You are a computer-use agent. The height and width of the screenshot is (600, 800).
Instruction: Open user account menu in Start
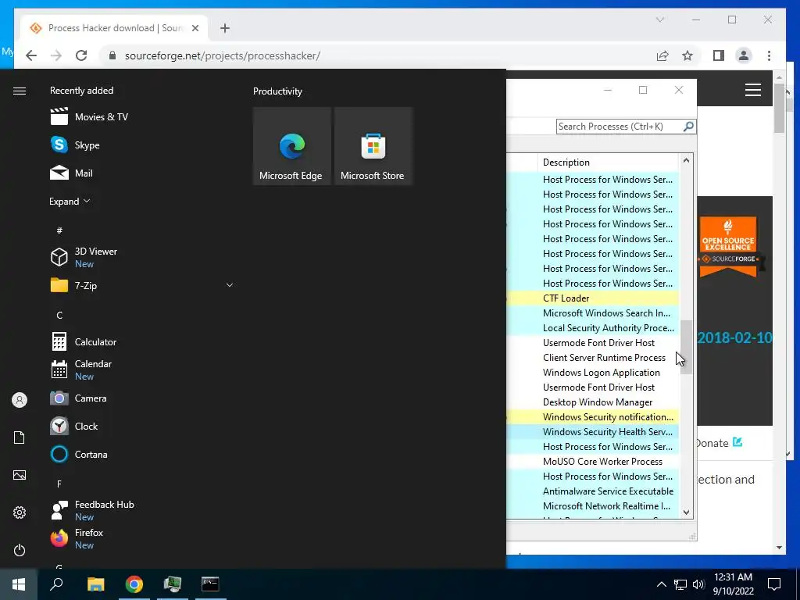(x=20, y=400)
